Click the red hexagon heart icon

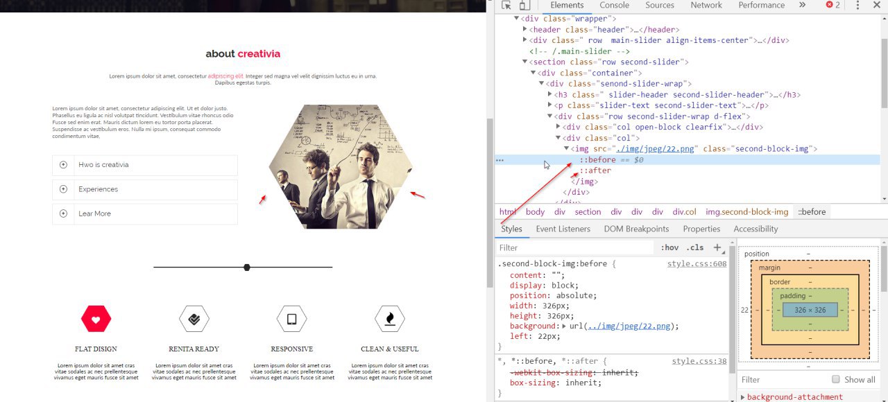click(x=96, y=319)
